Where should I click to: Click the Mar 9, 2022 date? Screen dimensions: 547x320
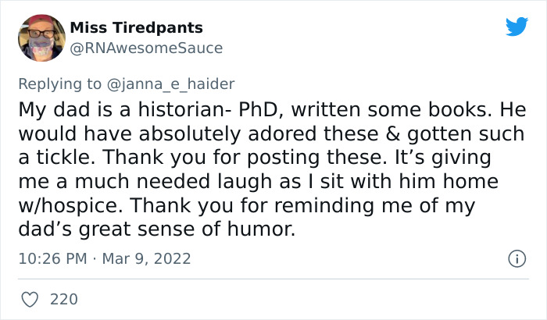coord(147,258)
